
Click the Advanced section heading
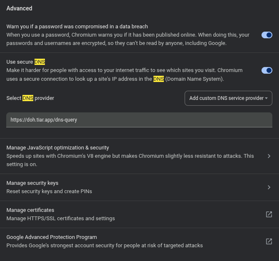[19, 8]
